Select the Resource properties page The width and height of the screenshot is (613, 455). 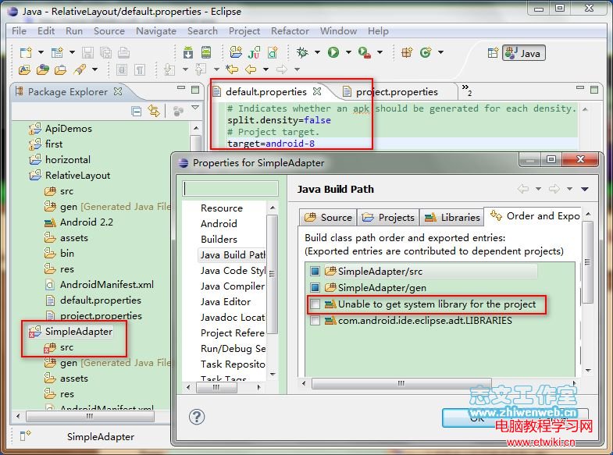[221, 208]
